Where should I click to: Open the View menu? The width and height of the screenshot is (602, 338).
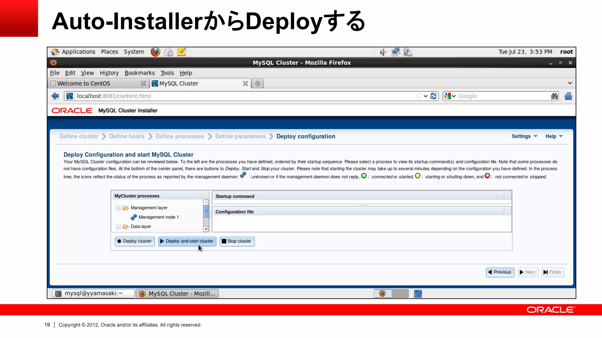87,73
